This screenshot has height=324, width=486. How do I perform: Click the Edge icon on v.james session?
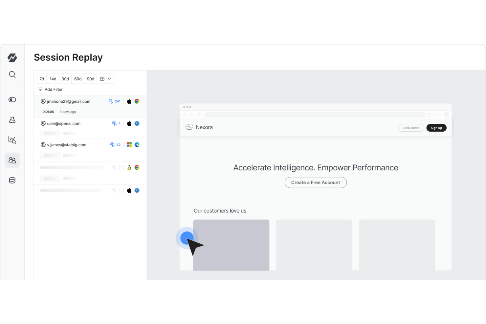[137, 145]
